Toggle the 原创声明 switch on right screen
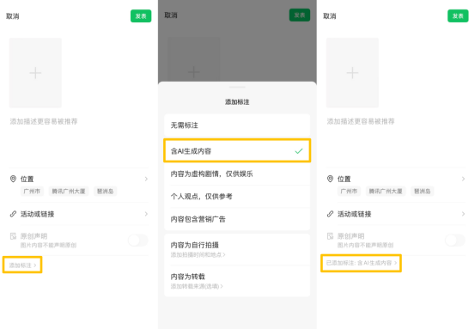Screen dimensions: 475x329 [x=455, y=241]
